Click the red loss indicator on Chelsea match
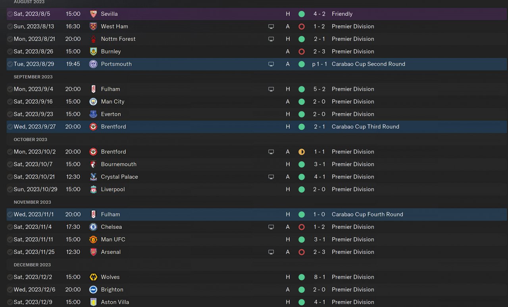 [302, 227]
